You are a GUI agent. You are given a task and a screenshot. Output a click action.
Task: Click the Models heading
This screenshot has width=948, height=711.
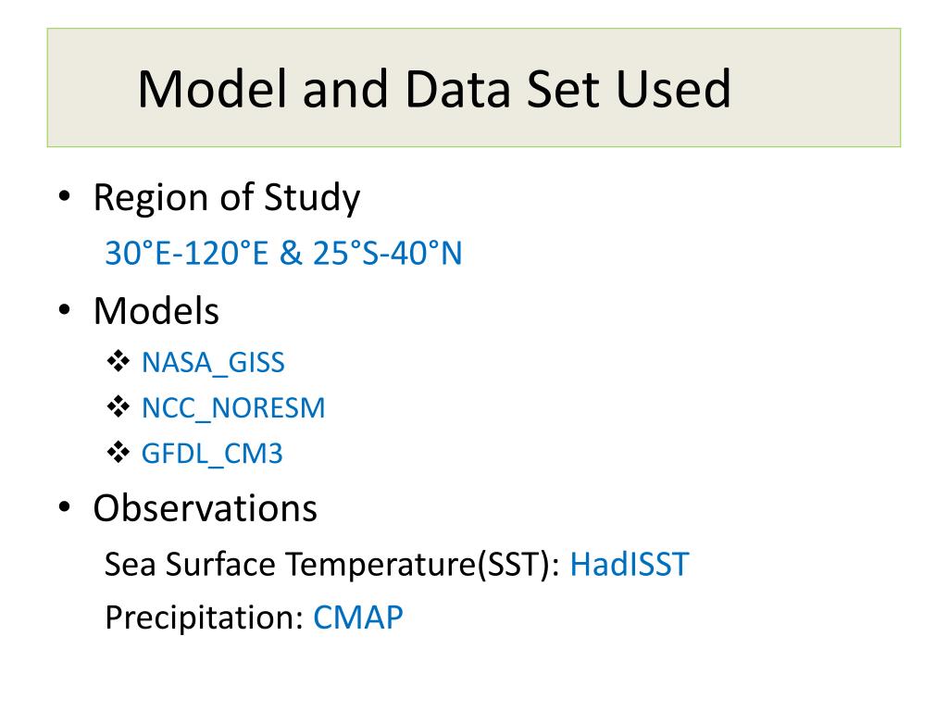tap(156, 311)
